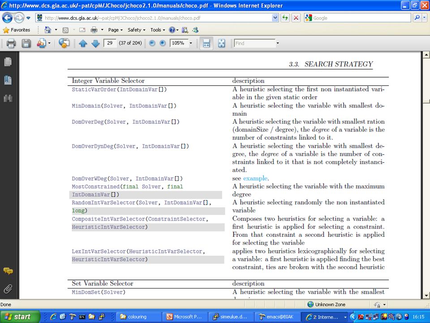This screenshot has width=430, height=323.
Task: Switch to Microsoft PowerPoint taskbar button
Action: tap(185, 317)
